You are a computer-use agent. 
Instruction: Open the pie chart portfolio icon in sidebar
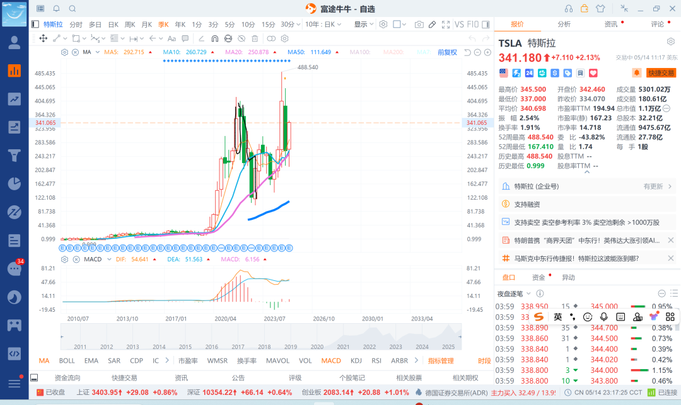tap(15, 184)
